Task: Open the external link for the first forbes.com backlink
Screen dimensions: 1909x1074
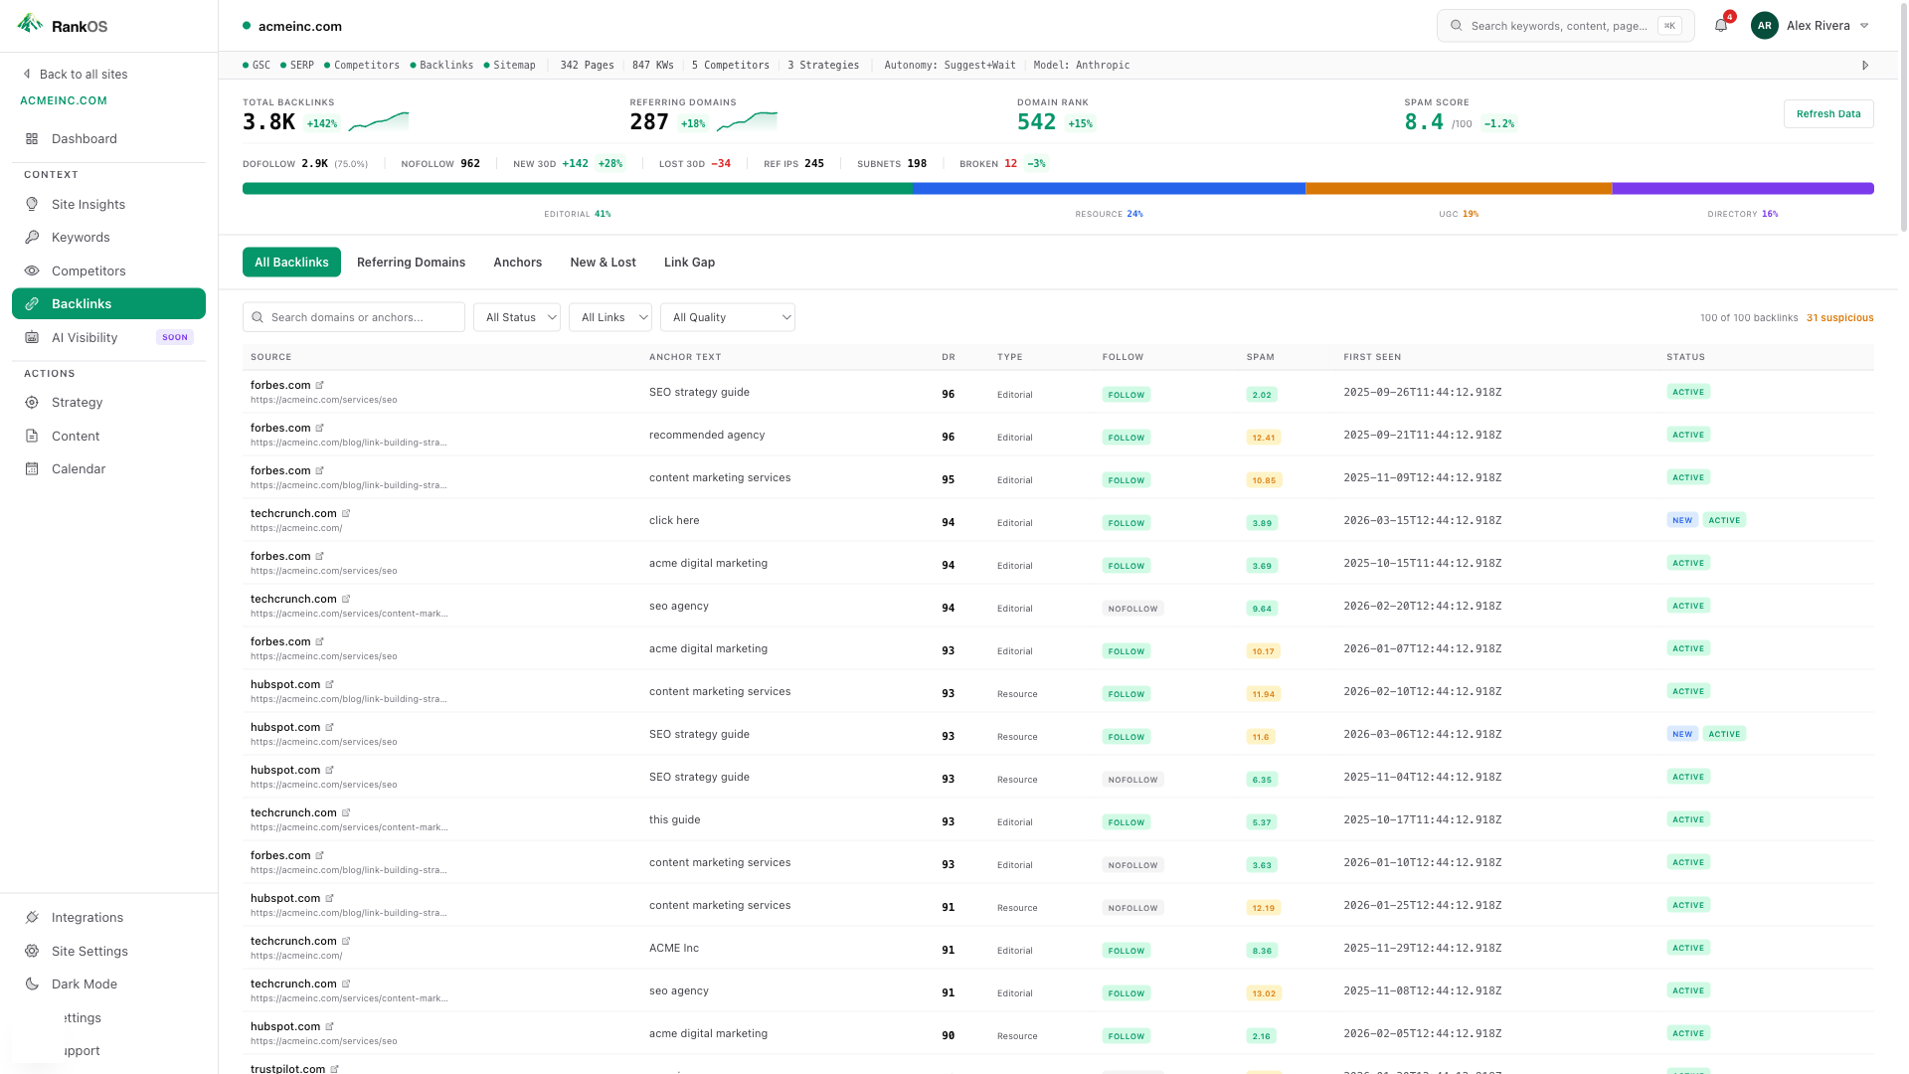Action: point(319,384)
